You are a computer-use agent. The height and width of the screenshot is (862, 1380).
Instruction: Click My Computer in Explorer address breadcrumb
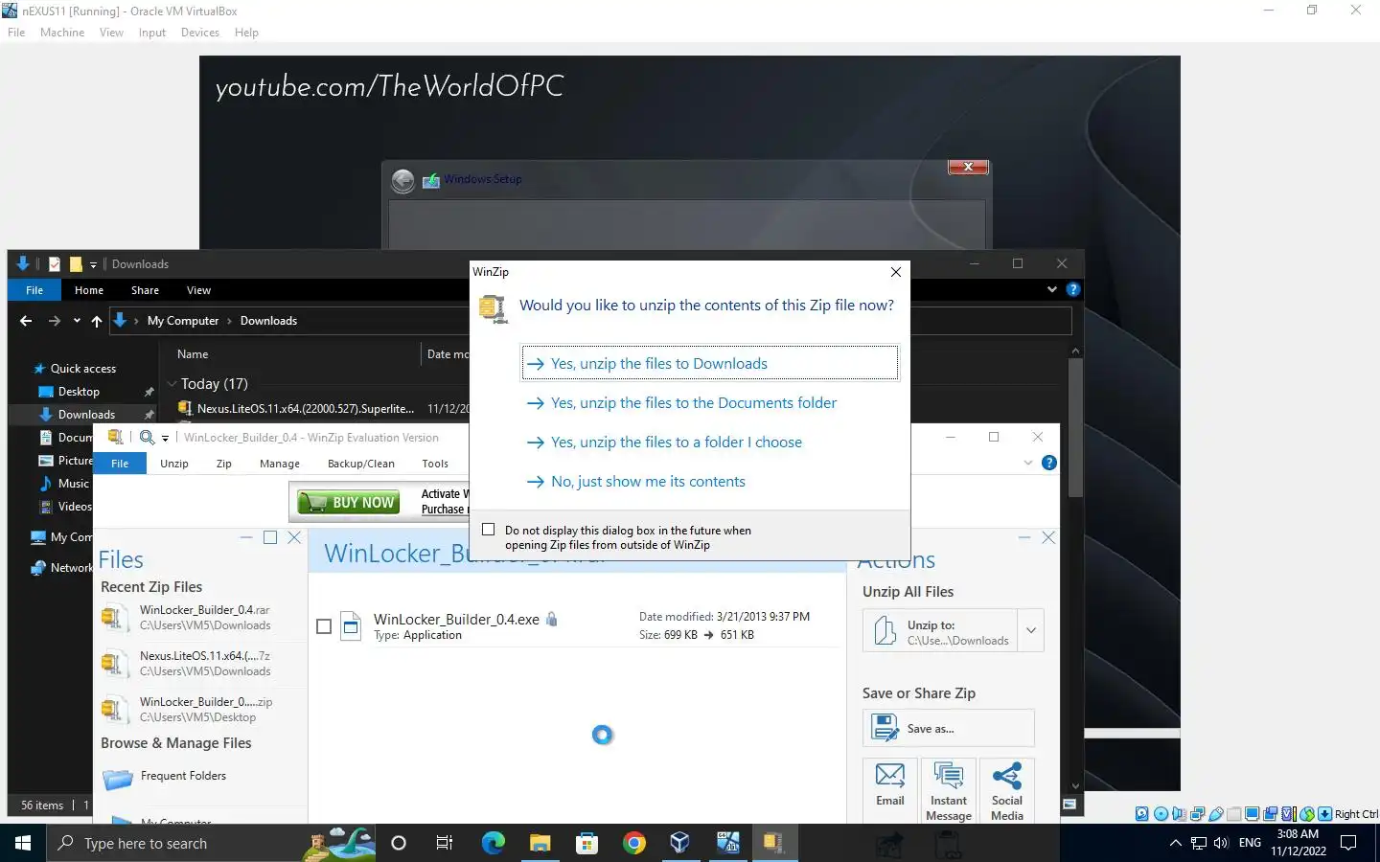183,321
